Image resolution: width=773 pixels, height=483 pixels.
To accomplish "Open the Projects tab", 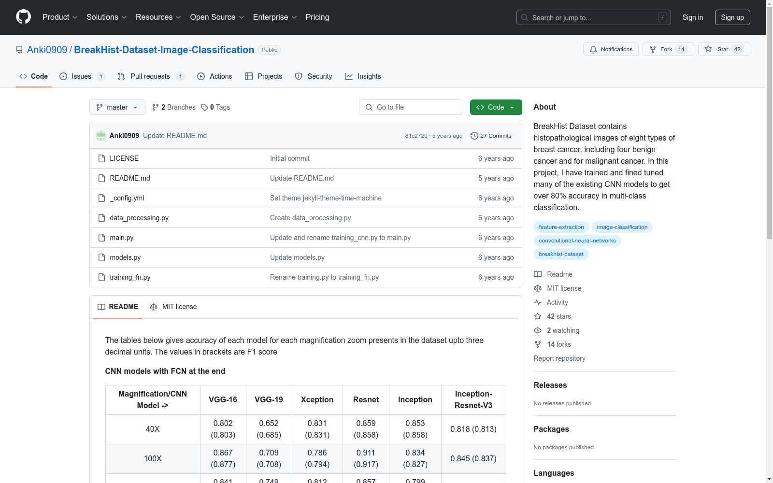I will [x=264, y=76].
